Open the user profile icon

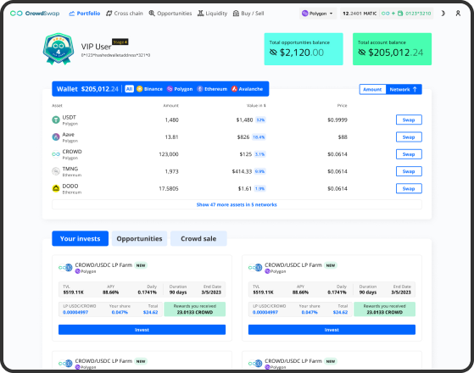click(458, 14)
